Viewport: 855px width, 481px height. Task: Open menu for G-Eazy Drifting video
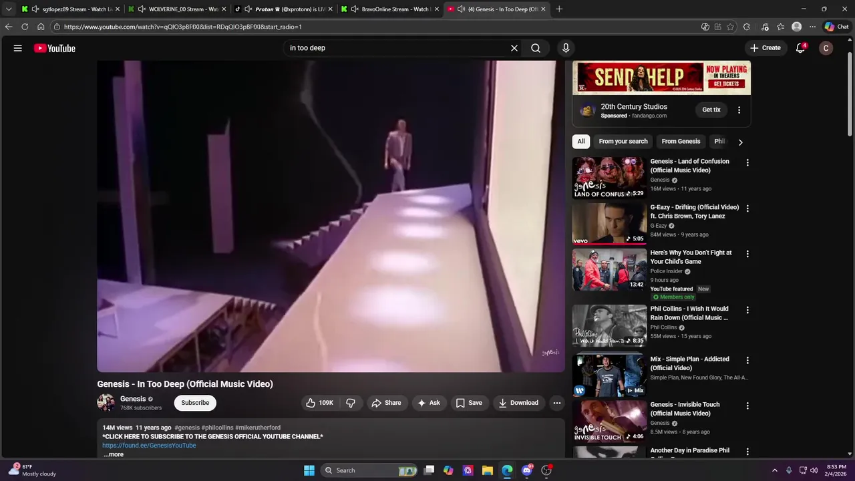(x=747, y=208)
